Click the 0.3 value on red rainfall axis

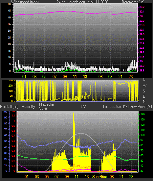(13, 156)
